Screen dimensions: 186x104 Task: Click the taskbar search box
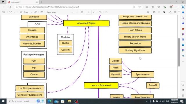pyautogui.click(x=26, y=101)
